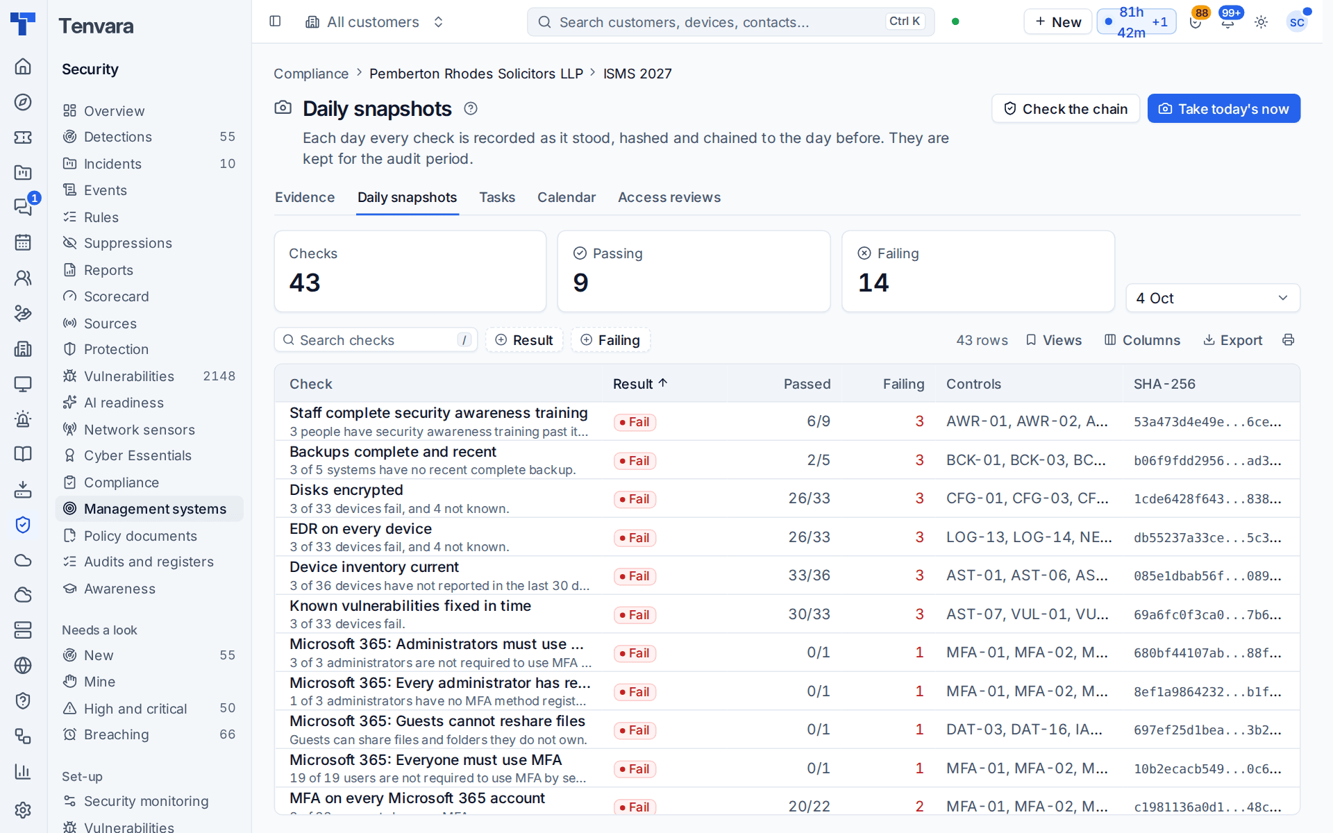Open the chat icon with badge 1
The image size is (1333, 833).
pyautogui.click(x=23, y=207)
